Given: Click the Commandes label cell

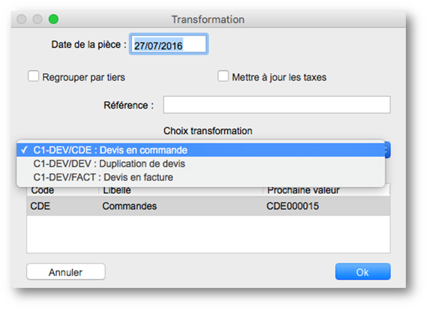Looking at the screenshot, I should click(x=129, y=206).
